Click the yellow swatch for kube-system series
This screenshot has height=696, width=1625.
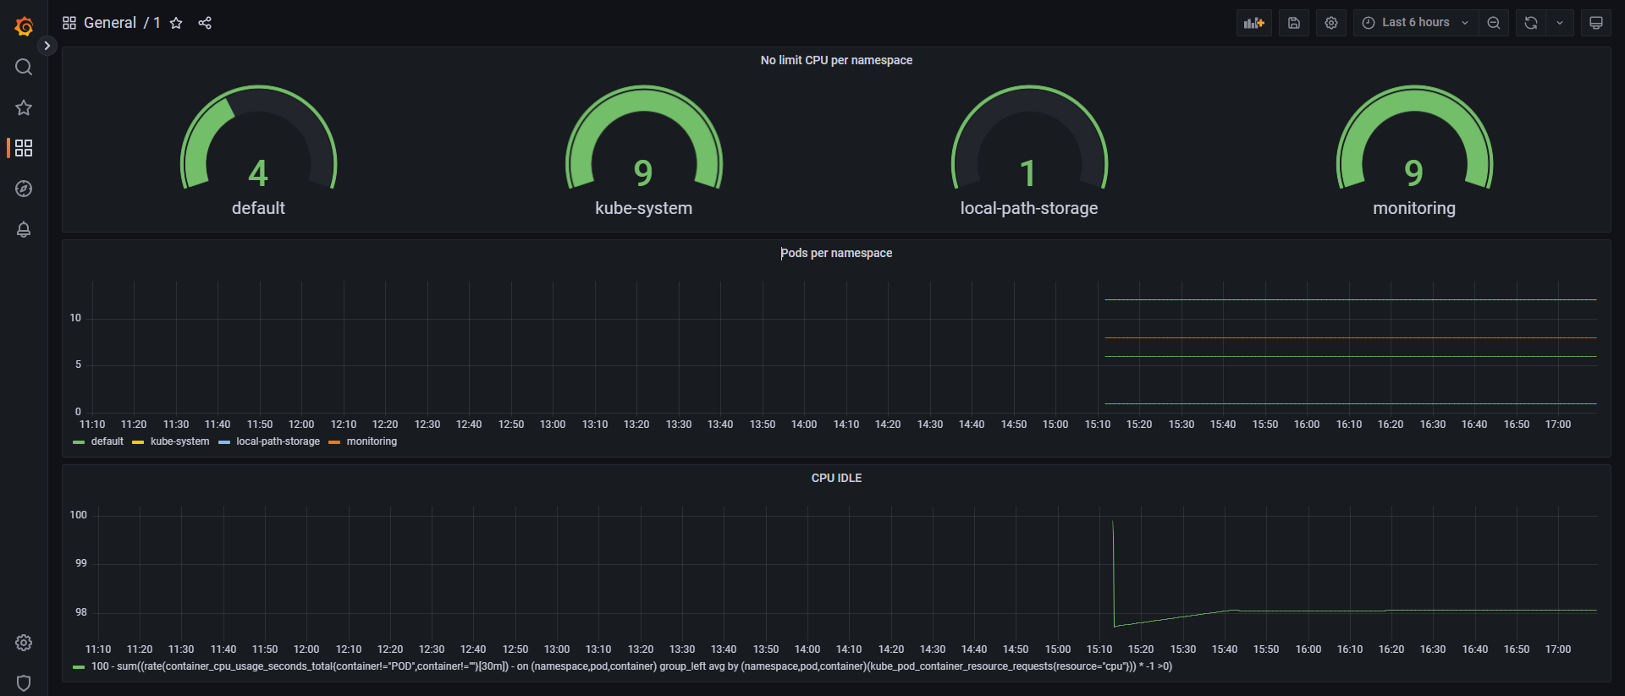[138, 442]
